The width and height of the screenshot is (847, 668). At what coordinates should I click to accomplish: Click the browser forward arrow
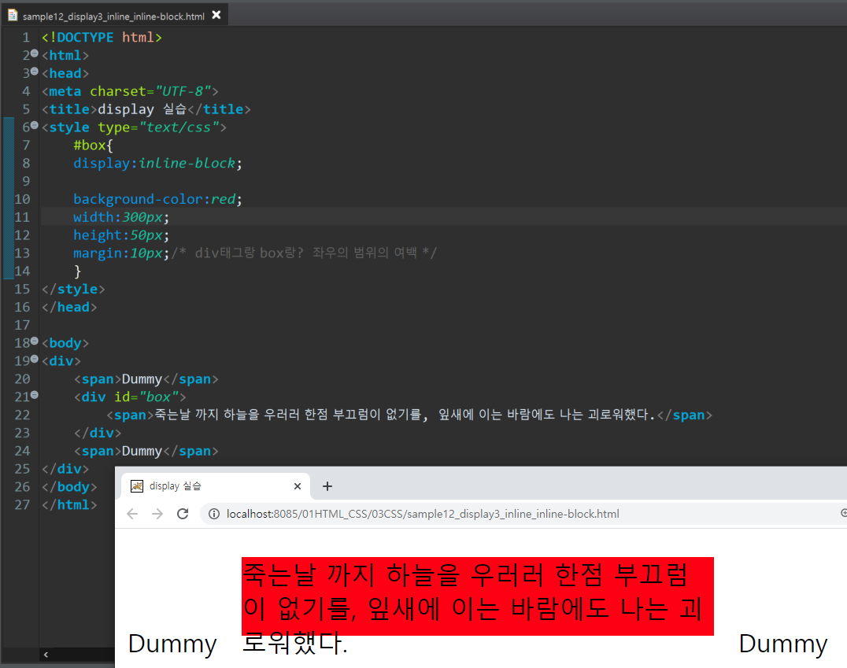pyautogui.click(x=157, y=514)
